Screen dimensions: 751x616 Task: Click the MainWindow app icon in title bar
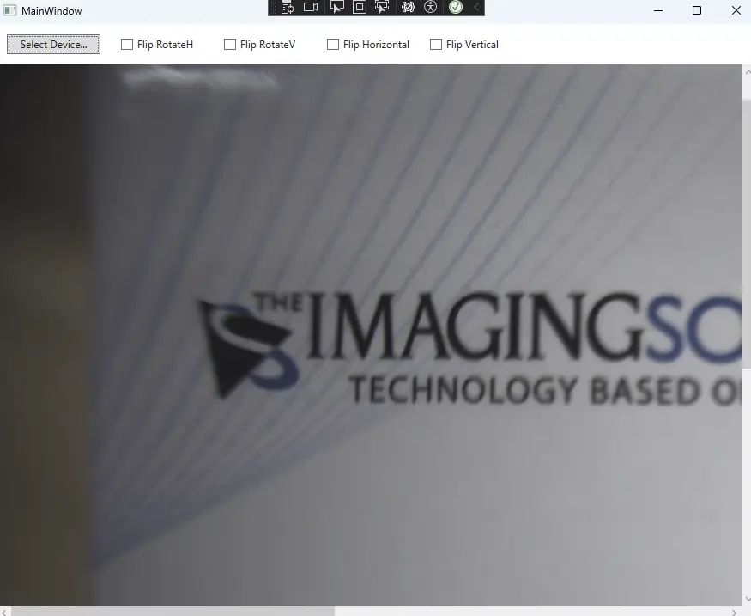tap(9, 10)
